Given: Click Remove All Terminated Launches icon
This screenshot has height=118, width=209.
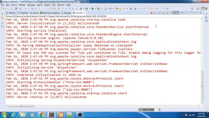Looking at the screenshot, I should 159,13.
